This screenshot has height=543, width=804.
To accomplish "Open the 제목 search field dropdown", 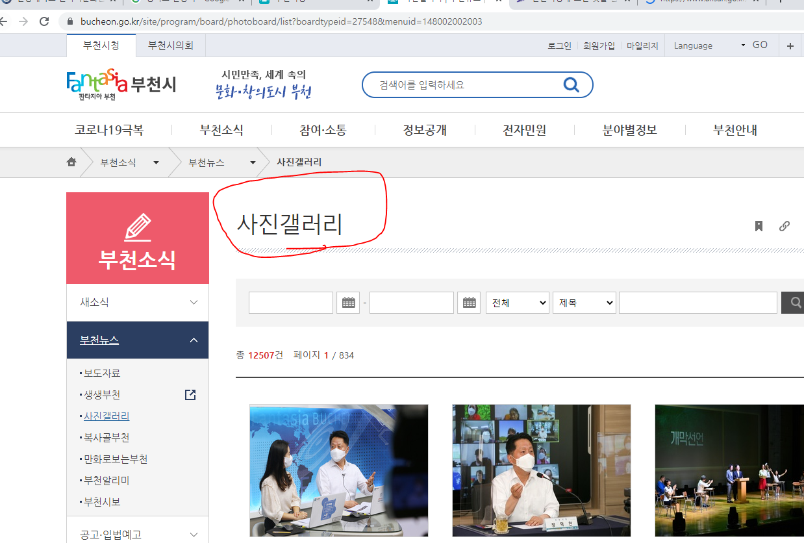I will pos(584,303).
